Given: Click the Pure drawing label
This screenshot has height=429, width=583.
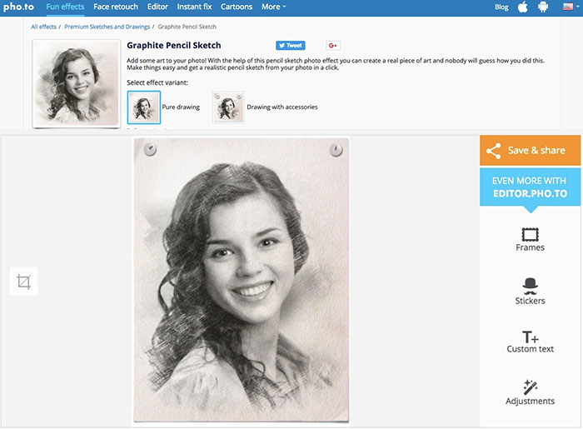Looking at the screenshot, I should 181,107.
